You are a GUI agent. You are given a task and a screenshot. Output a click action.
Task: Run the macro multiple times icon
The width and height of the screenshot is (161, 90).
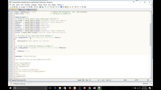[83, 7]
